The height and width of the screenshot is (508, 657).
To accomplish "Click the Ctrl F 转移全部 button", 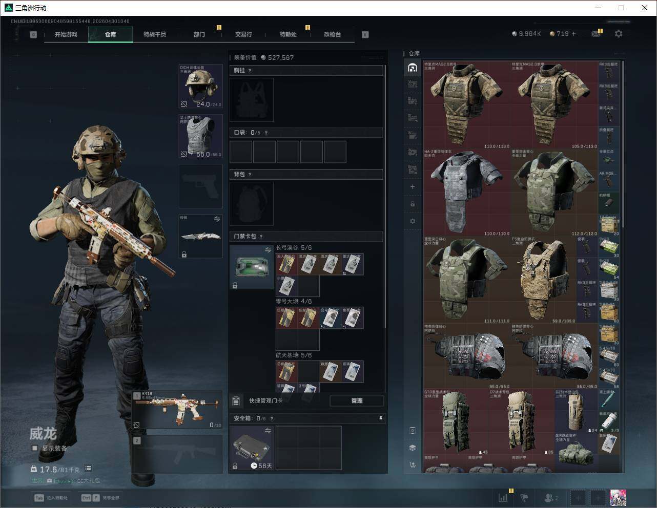I will click(x=100, y=497).
